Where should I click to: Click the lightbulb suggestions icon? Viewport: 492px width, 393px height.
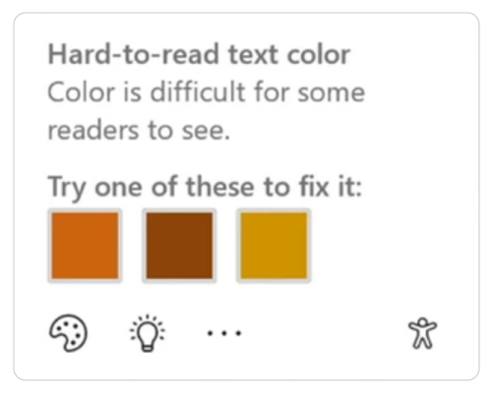click(x=148, y=333)
